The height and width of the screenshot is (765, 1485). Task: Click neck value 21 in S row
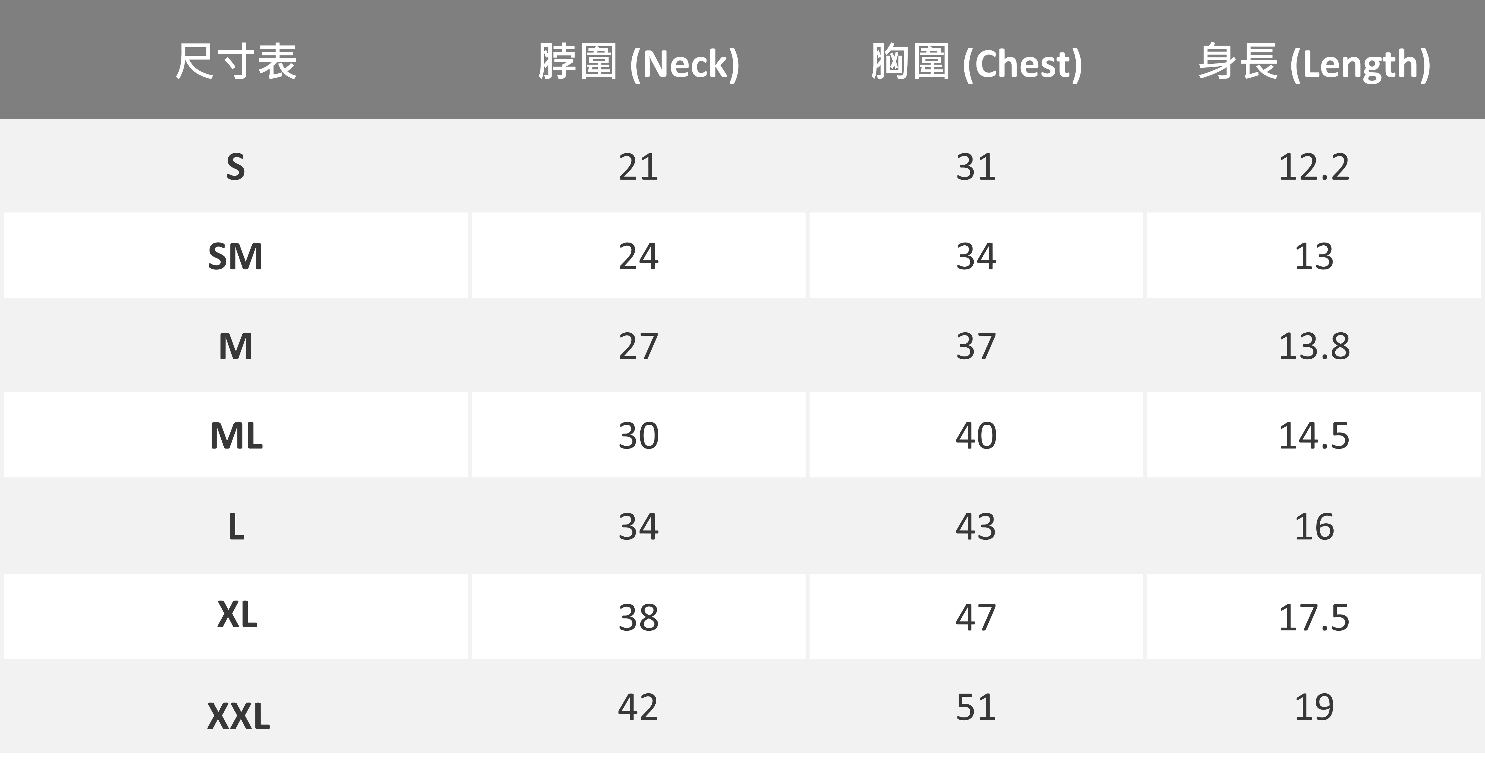pyautogui.click(x=638, y=167)
